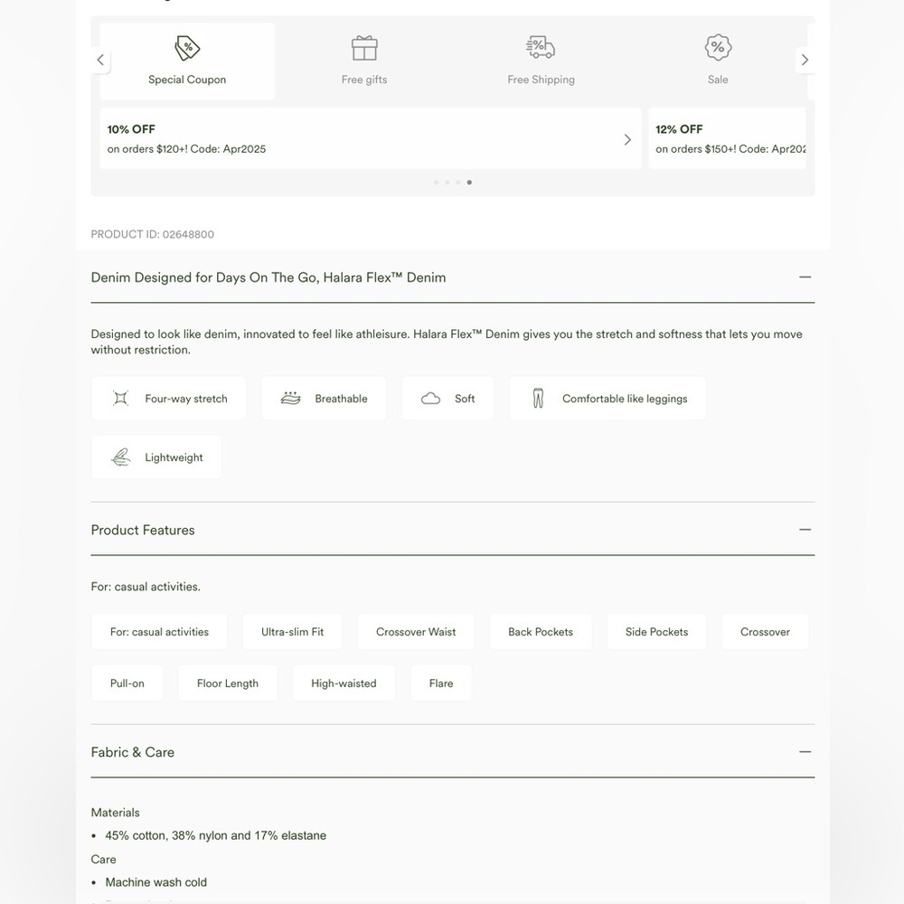Click the Pull-on tag
The image size is (904, 904).
coord(127,683)
